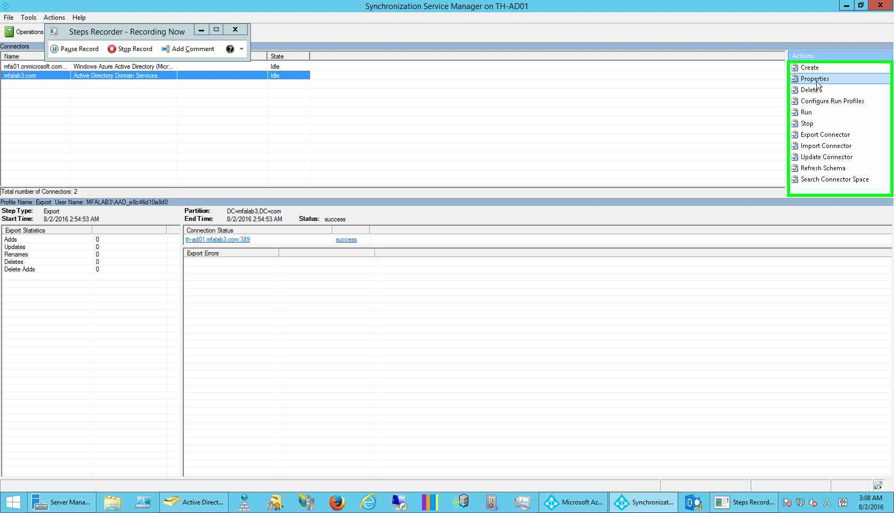Click the State column header

coord(288,56)
